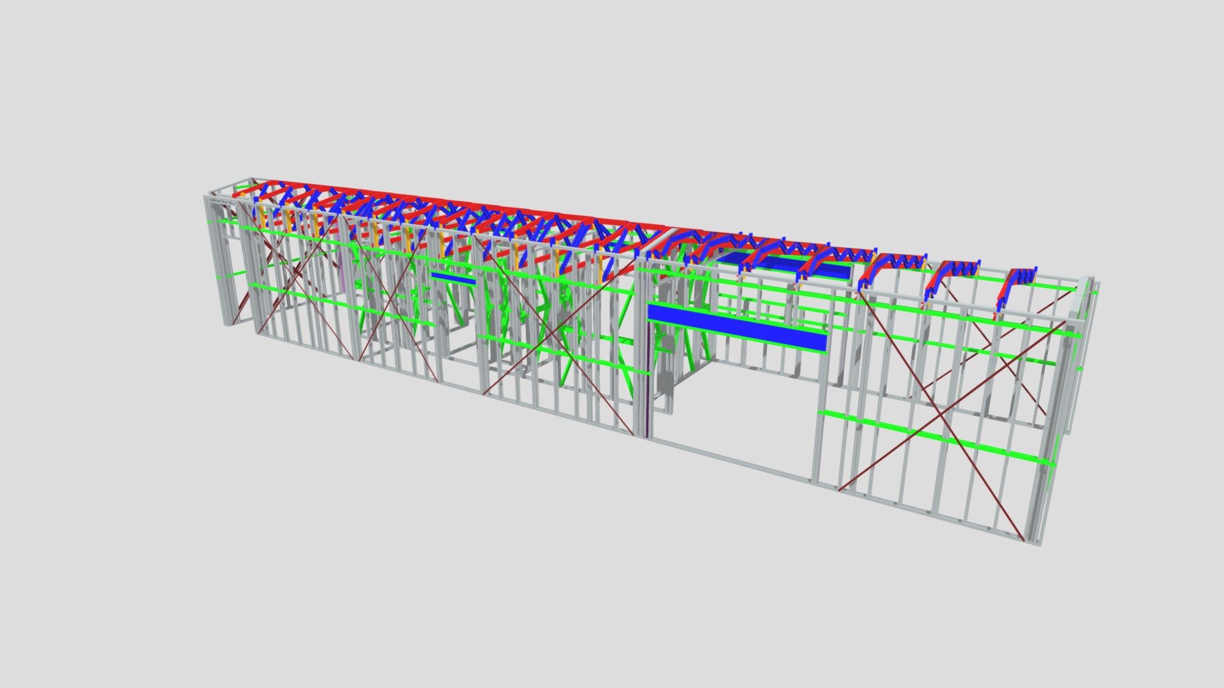Click the small blue lintel in the left wall
This screenshot has height=688, width=1224.
click(x=453, y=278)
